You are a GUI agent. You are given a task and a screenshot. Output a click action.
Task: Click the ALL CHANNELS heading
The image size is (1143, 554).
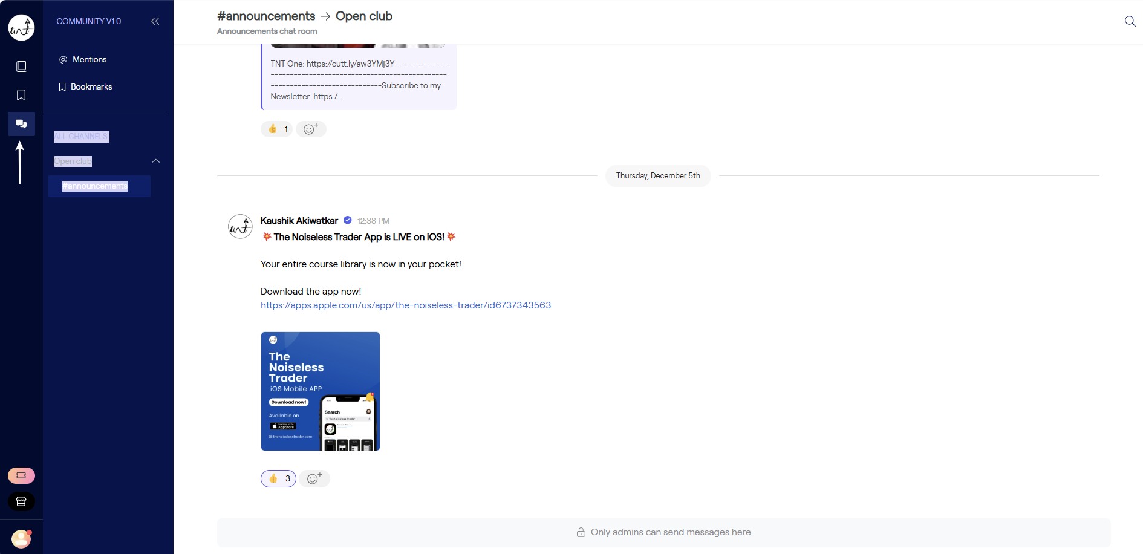pyautogui.click(x=81, y=137)
